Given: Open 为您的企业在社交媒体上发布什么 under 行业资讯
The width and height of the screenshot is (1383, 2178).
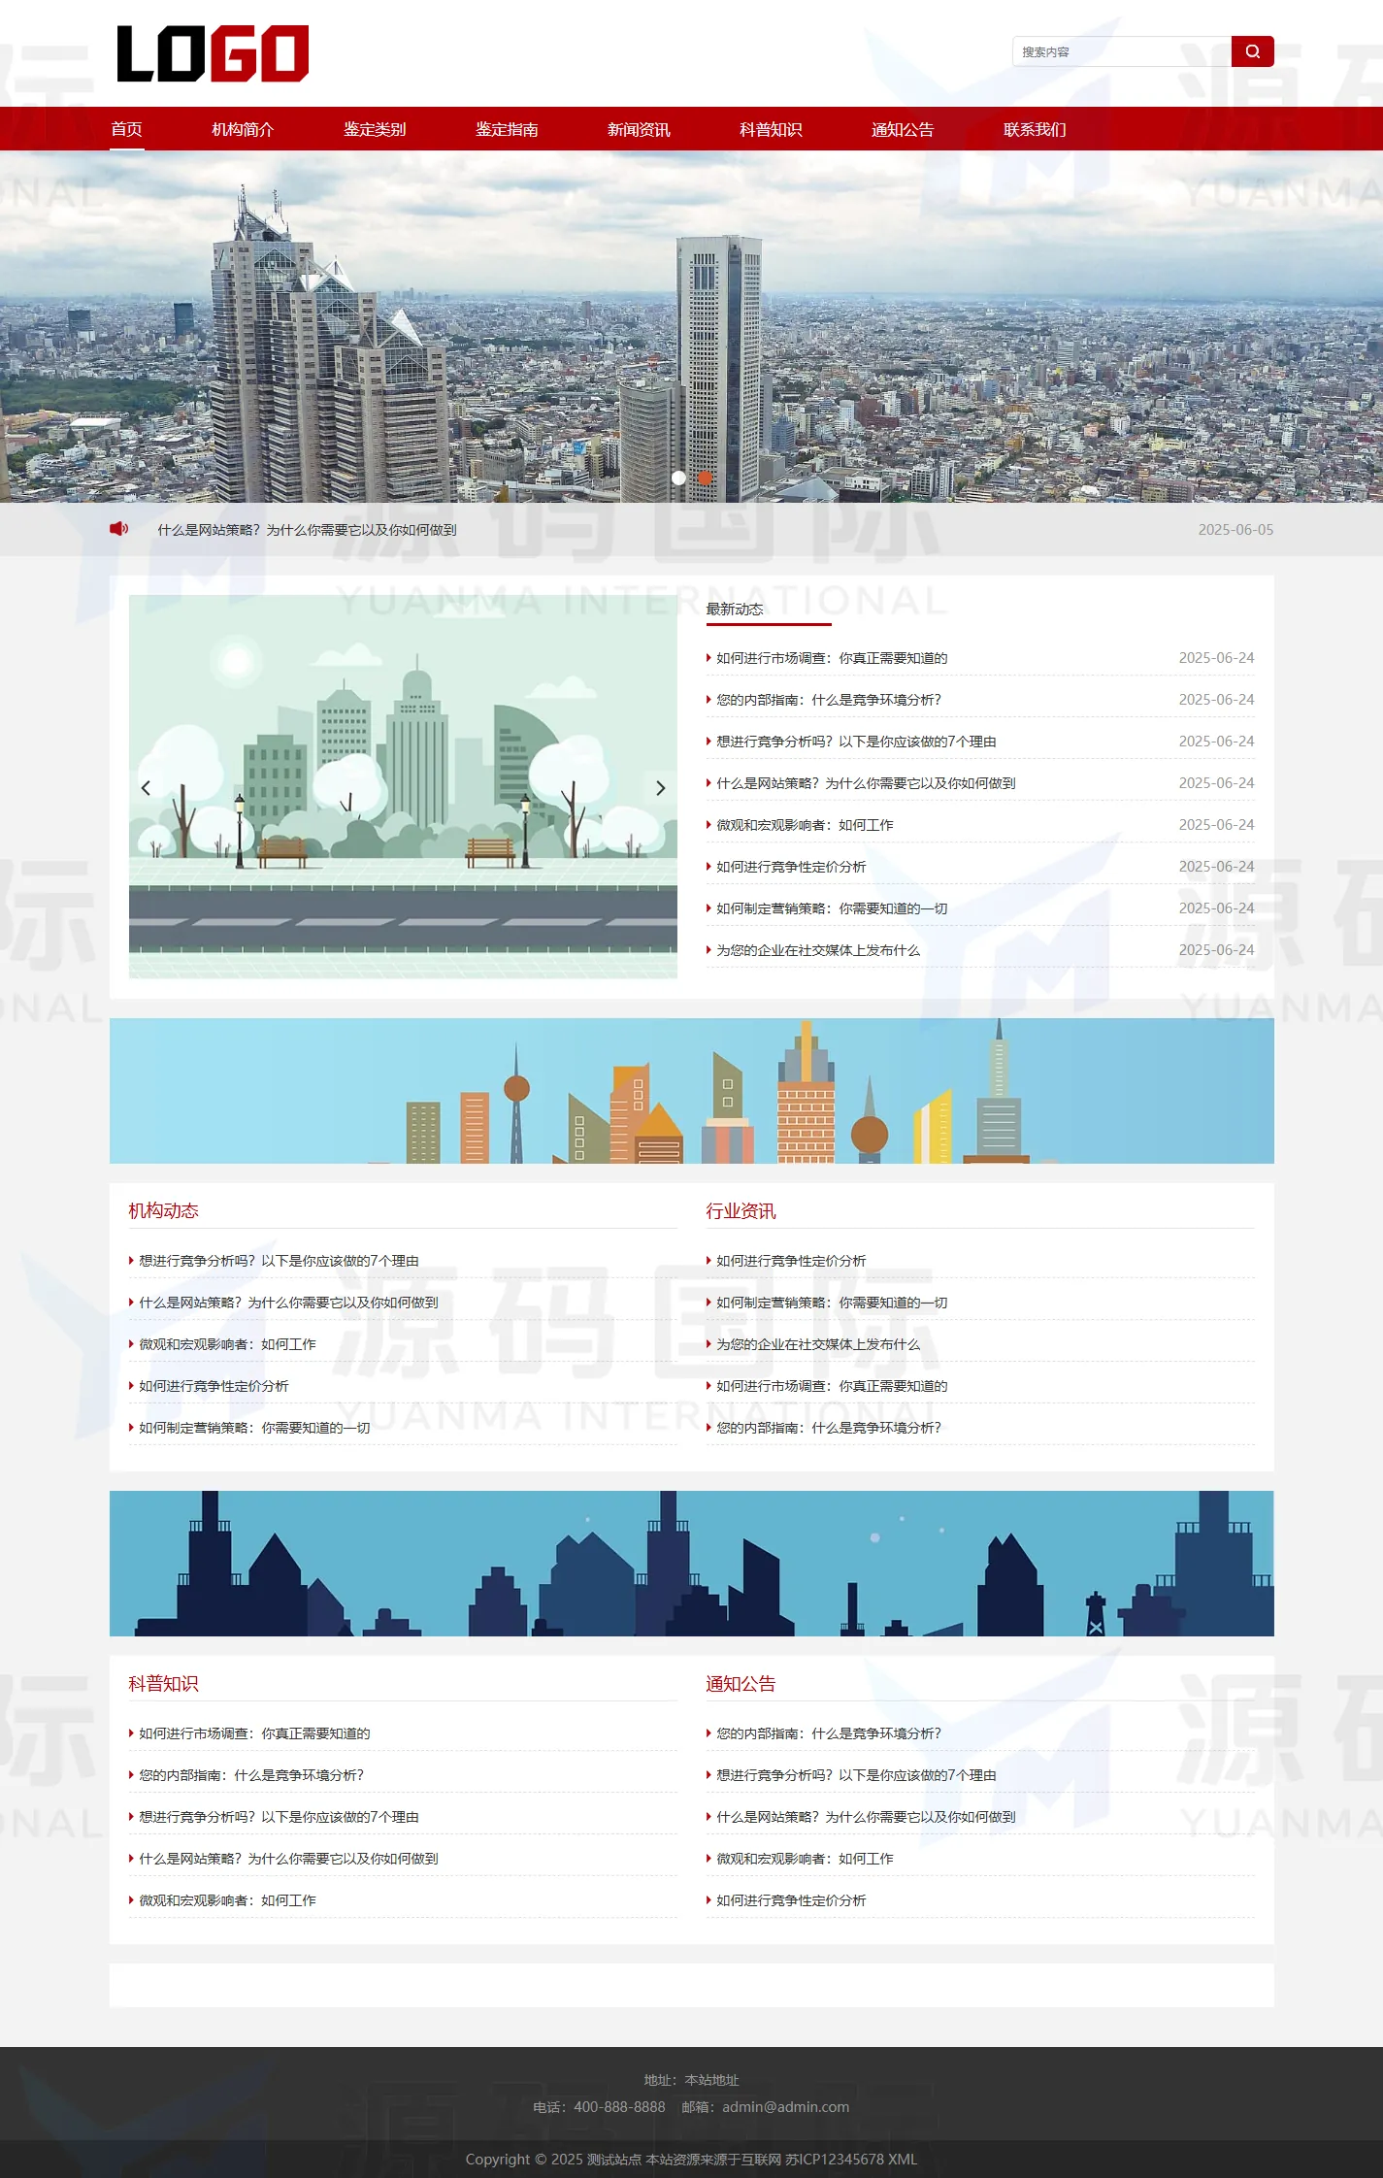Looking at the screenshot, I should [x=818, y=1344].
